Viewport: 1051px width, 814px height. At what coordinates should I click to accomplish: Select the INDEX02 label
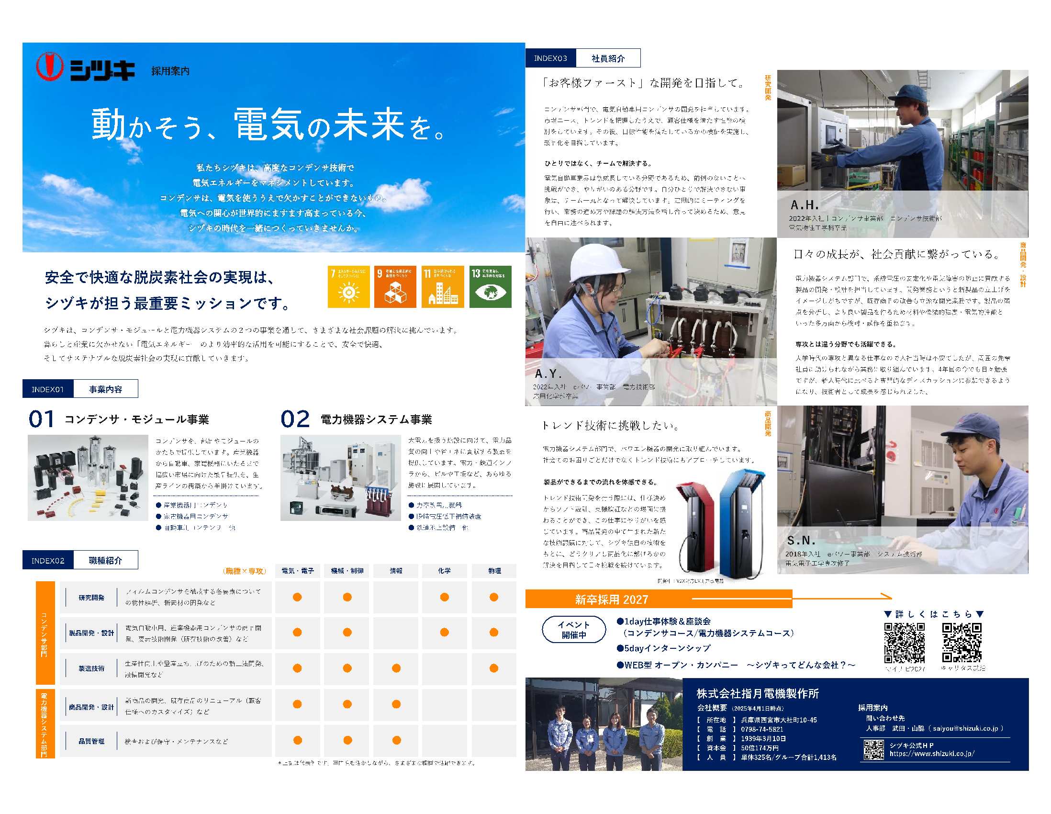(x=48, y=560)
